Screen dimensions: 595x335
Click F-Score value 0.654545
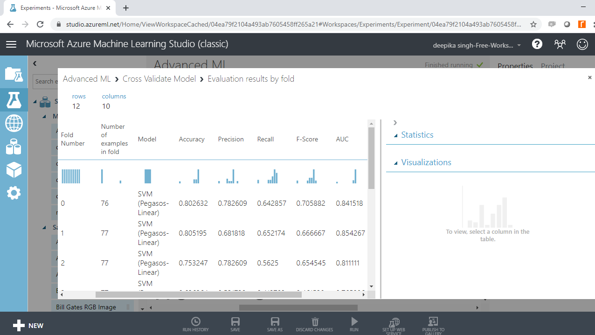tap(311, 263)
